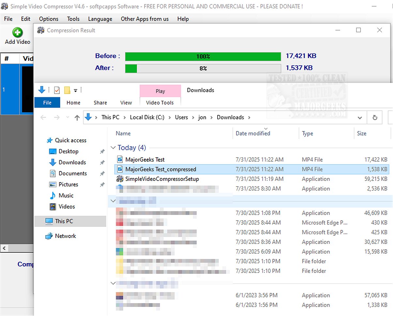Refresh the Downloads folder view
The width and height of the screenshot is (393, 316).
click(375, 118)
